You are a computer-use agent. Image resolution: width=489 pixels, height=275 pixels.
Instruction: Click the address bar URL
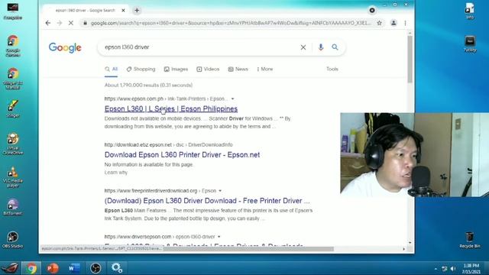[x=231, y=23]
